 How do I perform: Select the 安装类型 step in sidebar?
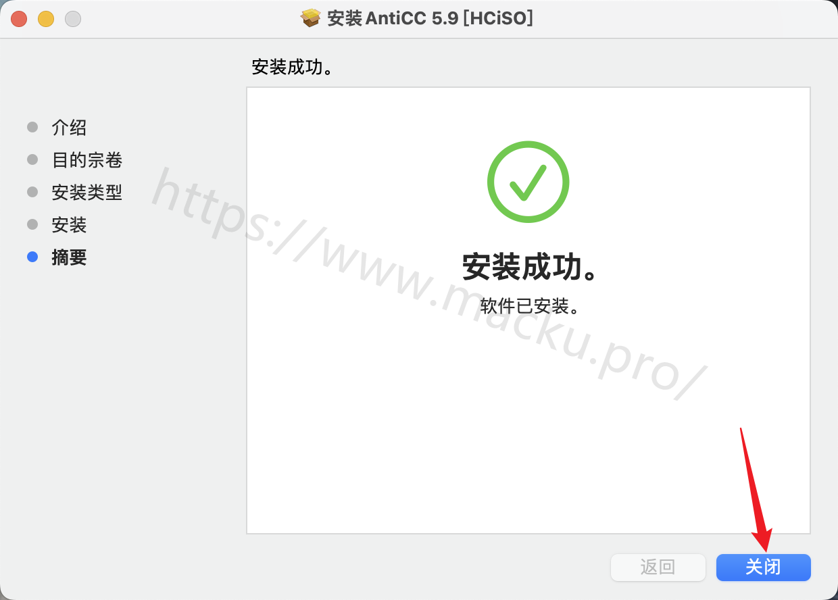tap(87, 193)
